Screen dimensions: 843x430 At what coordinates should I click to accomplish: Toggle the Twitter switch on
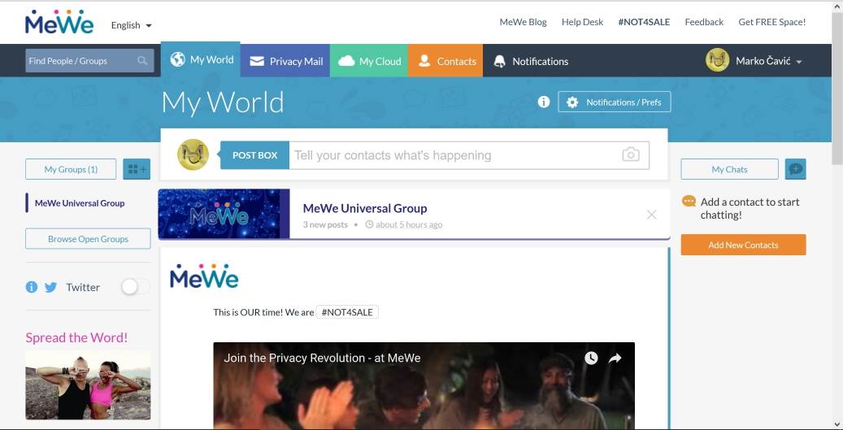pyautogui.click(x=135, y=287)
